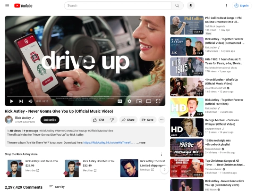255x191 pixels.
Task: Click the #RickAstley hashtag
Action: point(47,131)
